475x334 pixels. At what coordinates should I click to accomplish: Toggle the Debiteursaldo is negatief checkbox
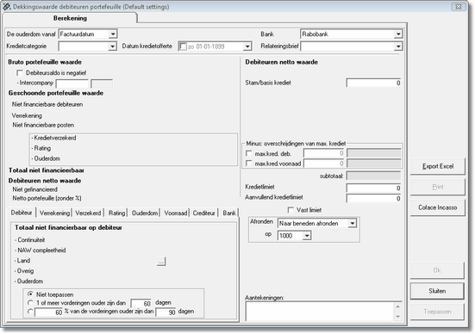pos(20,73)
